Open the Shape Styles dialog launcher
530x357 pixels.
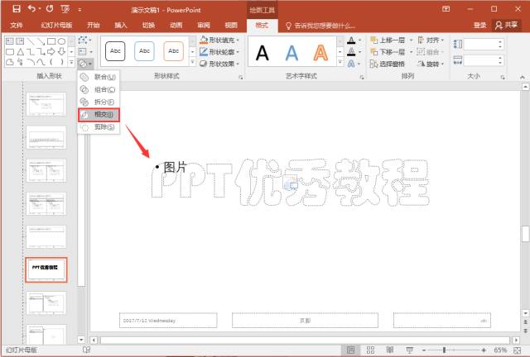[x=241, y=78]
